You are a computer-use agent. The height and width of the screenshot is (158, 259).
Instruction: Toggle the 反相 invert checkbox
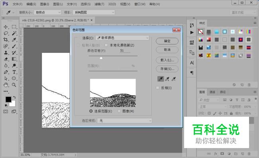coord(157,88)
